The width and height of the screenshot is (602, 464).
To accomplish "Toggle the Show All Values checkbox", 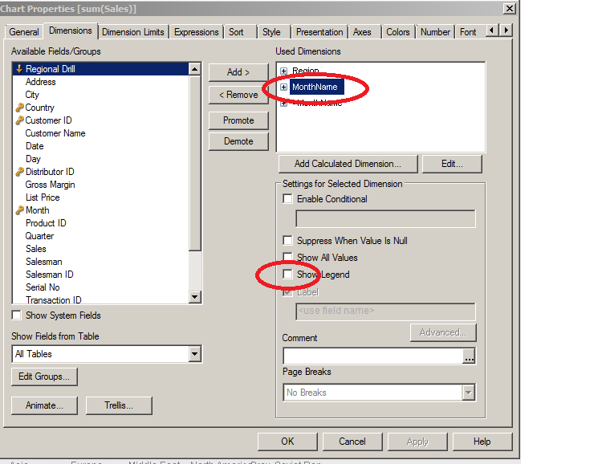I will point(287,257).
